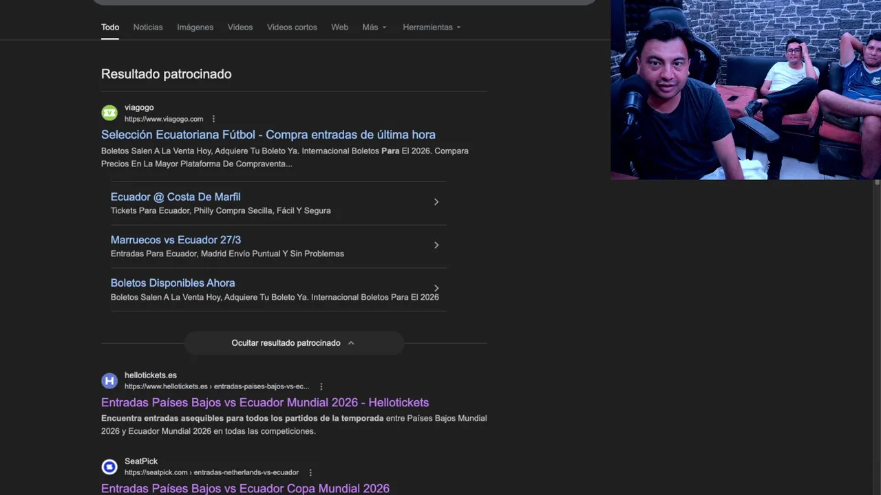Image resolution: width=881 pixels, height=495 pixels.
Task: Open the Herramientas dropdown
Action: coord(432,27)
